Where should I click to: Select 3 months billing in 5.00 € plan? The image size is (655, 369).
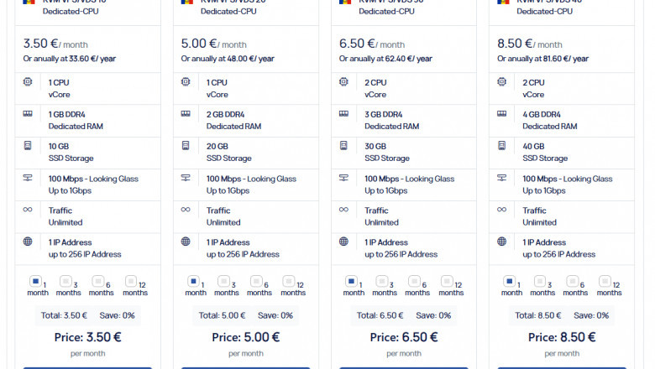pos(223,282)
